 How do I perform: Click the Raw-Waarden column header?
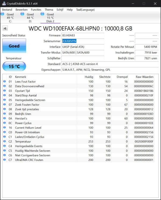145,77
